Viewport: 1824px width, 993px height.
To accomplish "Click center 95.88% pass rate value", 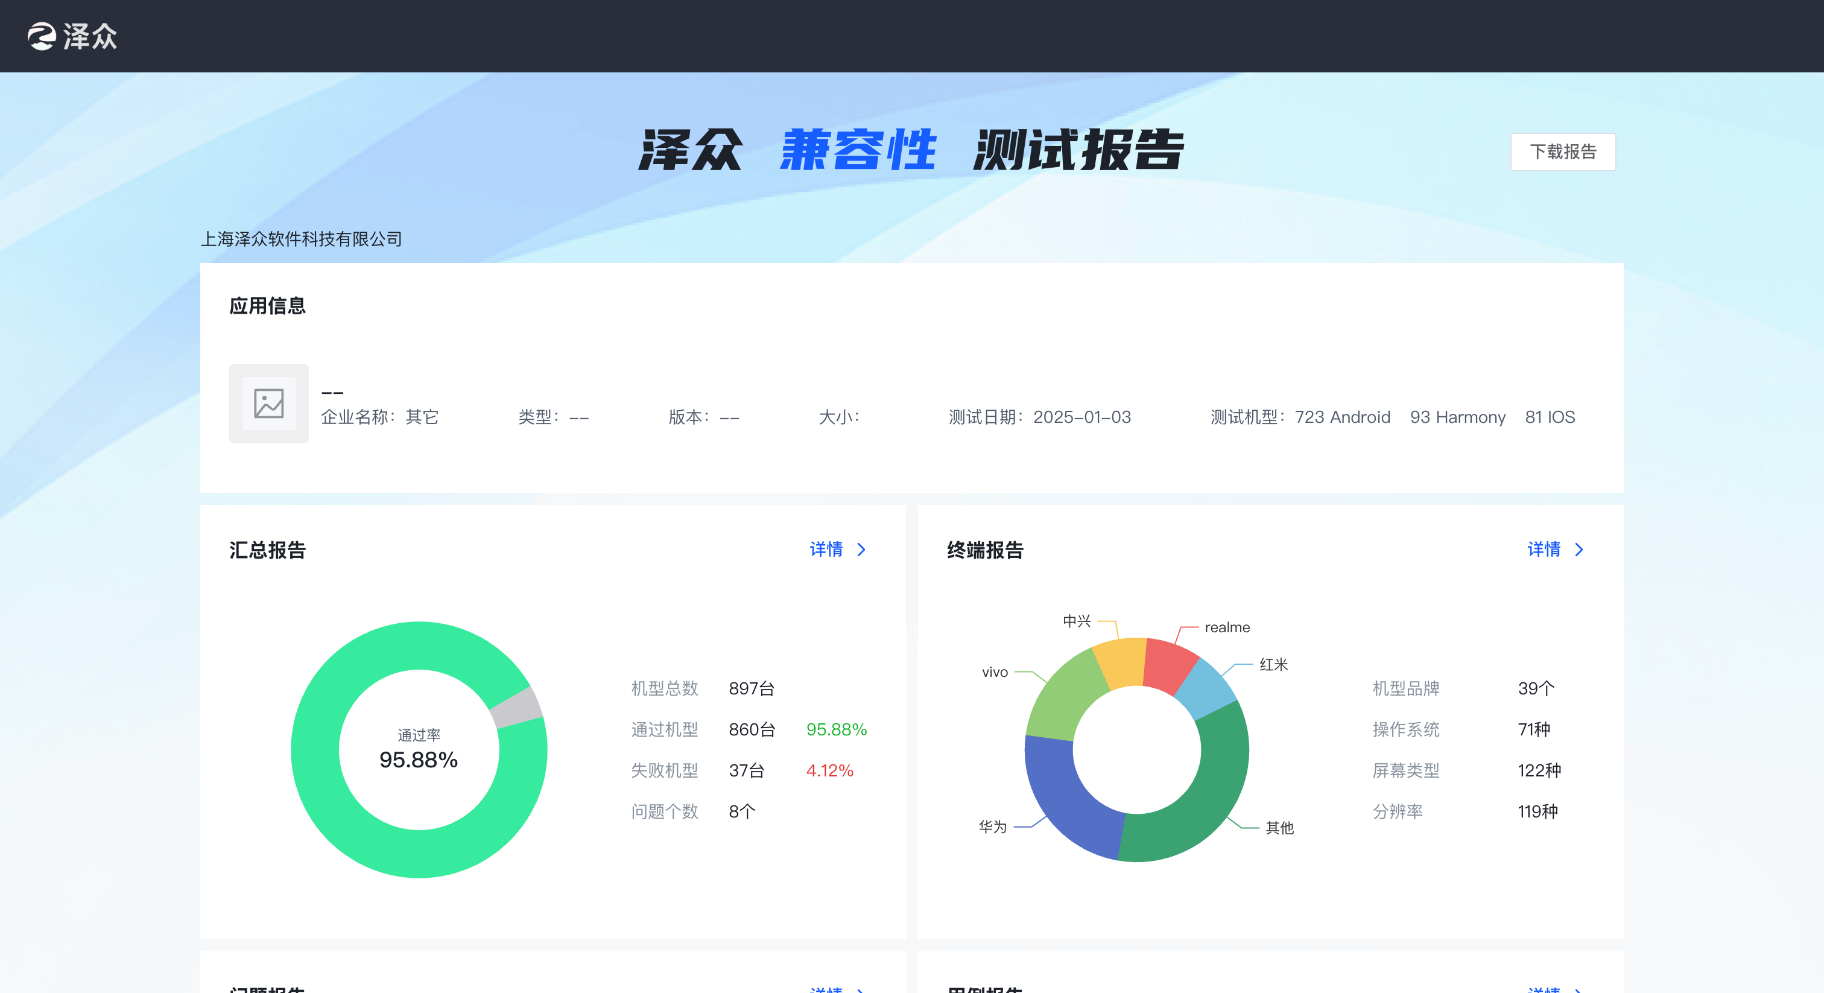I will pyautogui.click(x=419, y=760).
